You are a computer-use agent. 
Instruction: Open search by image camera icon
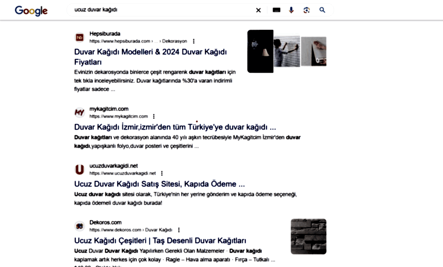coord(307,10)
